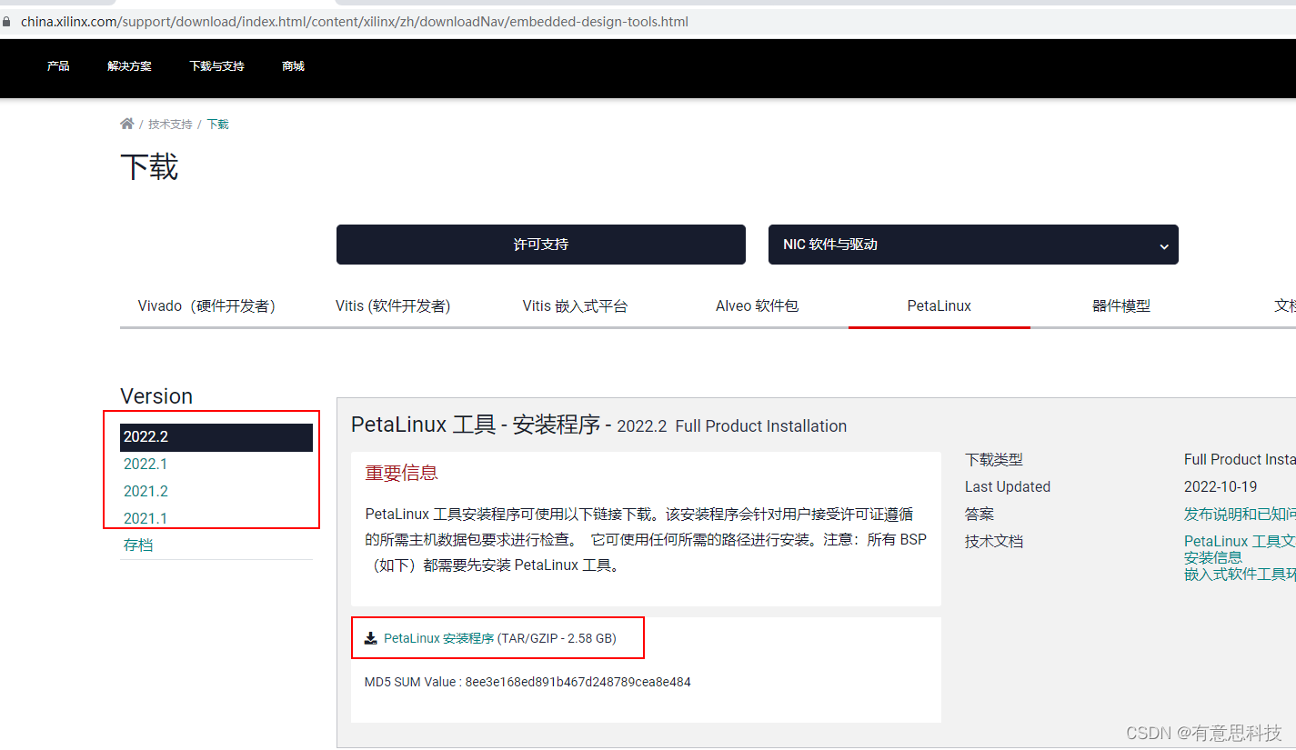
Task: Click the home icon in the breadcrumb trail
Action: point(126,124)
